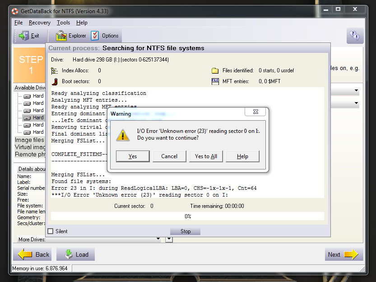Enable the Silent checkbox
Viewport: 376px width, 282px height.
click(x=51, y=231)
